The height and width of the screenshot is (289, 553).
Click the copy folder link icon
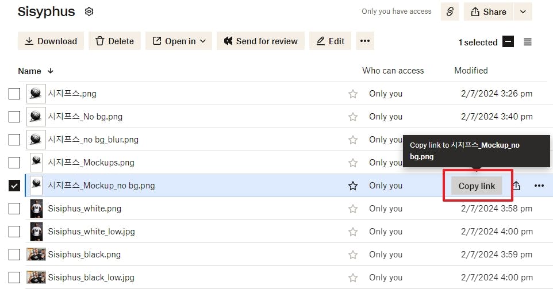click(450, 11)
